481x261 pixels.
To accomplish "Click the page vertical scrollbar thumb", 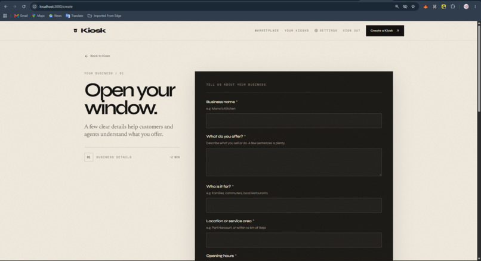I will (x=479, y=68).
